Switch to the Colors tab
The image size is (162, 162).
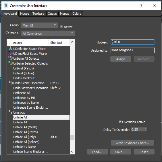pos(77,14)
